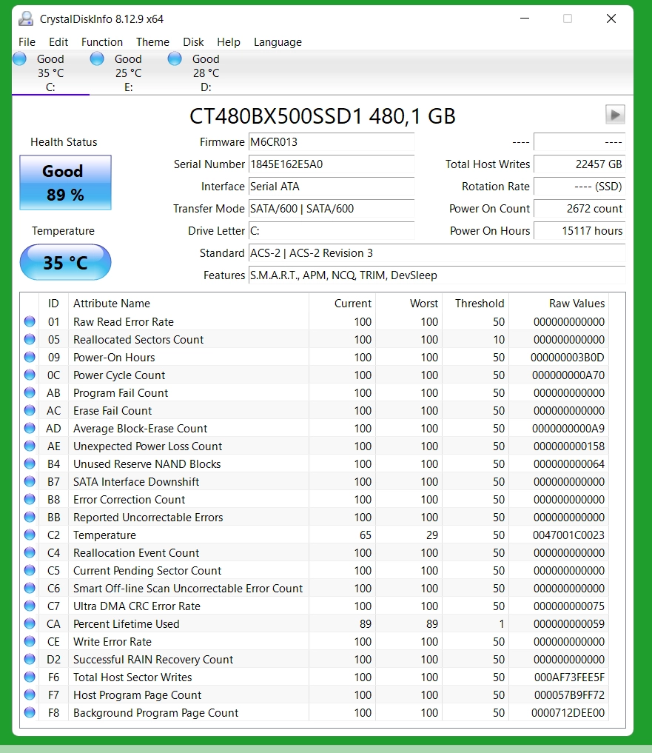This screenshot has width=652, height=753.
Task: Click the Transfer Mode field
Action: 332,208
